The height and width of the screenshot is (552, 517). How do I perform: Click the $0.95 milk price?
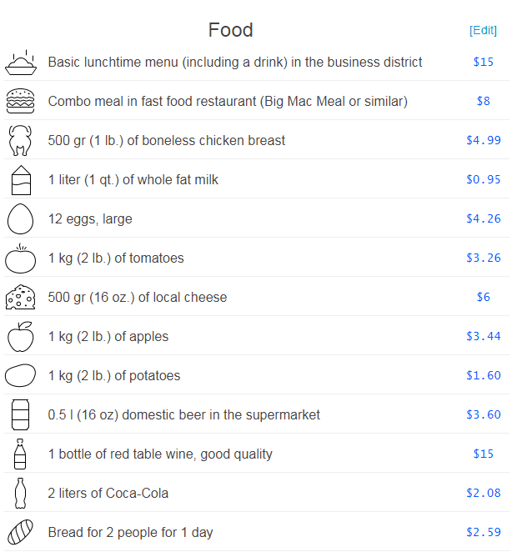[x=483, y=179]
